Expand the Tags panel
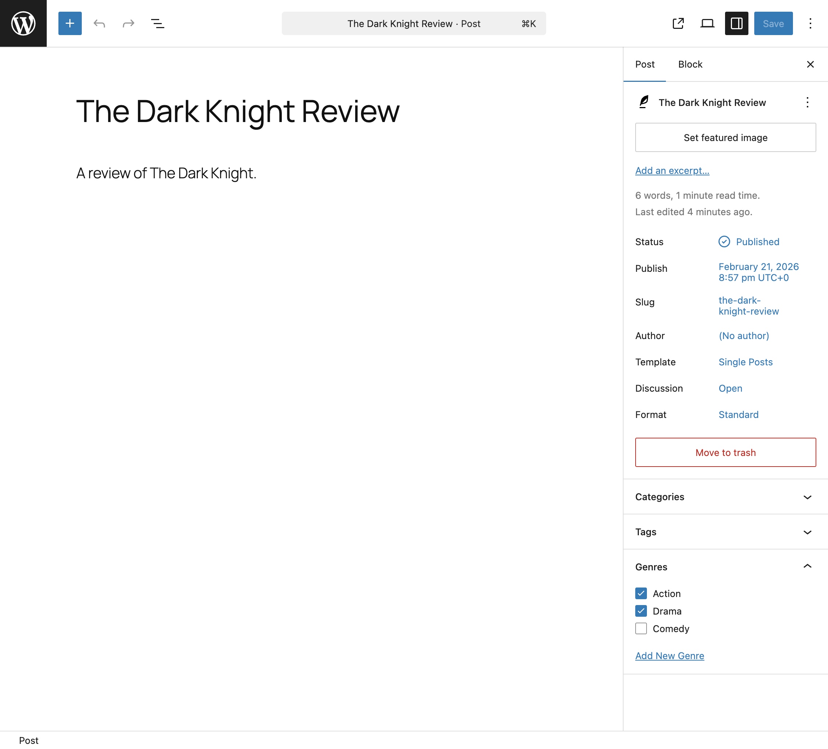Screen dimensions: 828x749 (x=725, y=532)
